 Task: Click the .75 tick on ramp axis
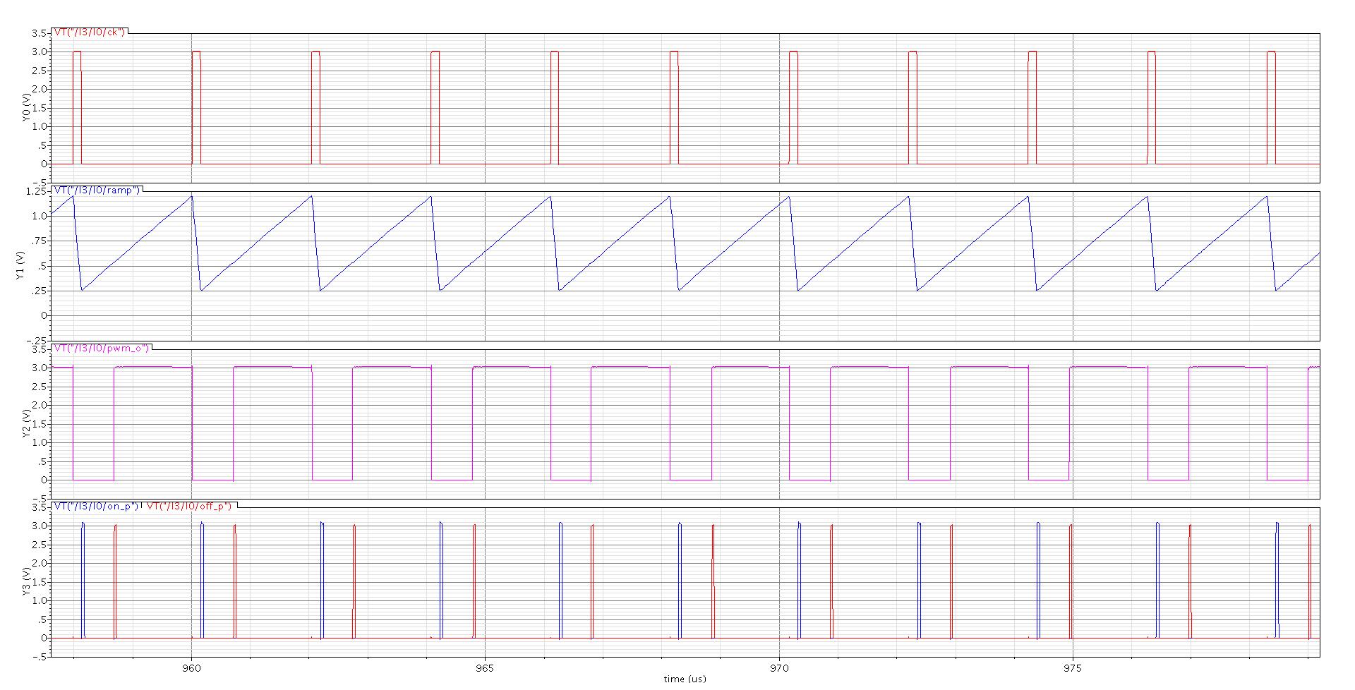point(41,241)
